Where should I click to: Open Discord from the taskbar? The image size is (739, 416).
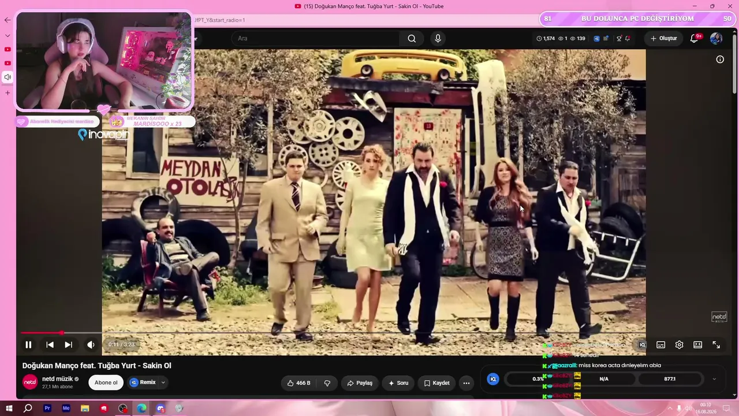161,408
